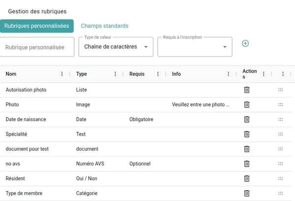This screenshot has width=295, height=201.
Task: Add new rubrique with plus icon
Action: pos(245,43)
